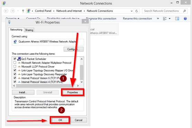Toggle the preview pane icon
Image resolution: width=192 pixels, height=128 pixels.
[x=177, y=18]
